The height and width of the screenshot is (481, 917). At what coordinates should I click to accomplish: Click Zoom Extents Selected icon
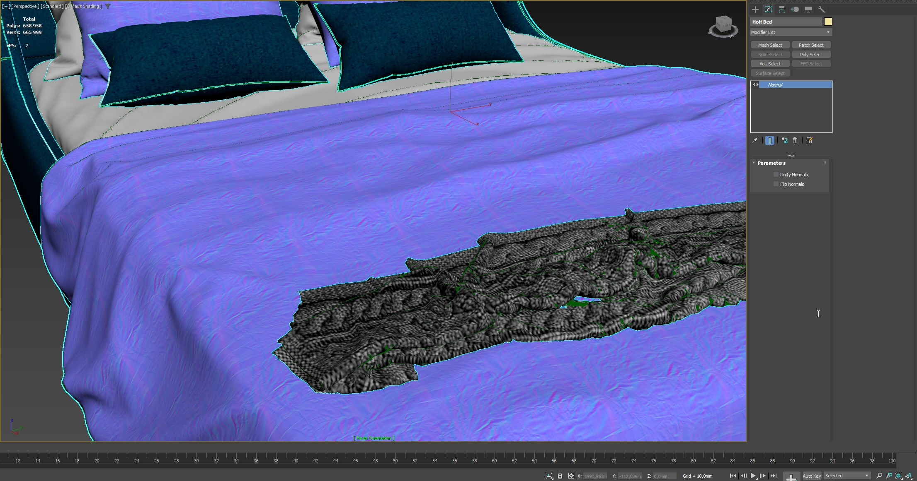898,476
